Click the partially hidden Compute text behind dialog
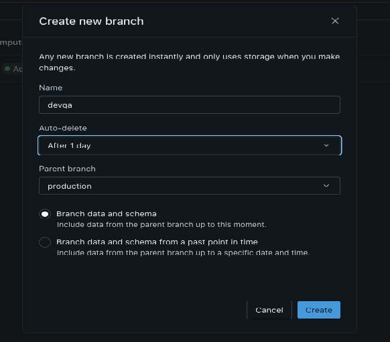390x342 pixels. [x=11, y=43]
